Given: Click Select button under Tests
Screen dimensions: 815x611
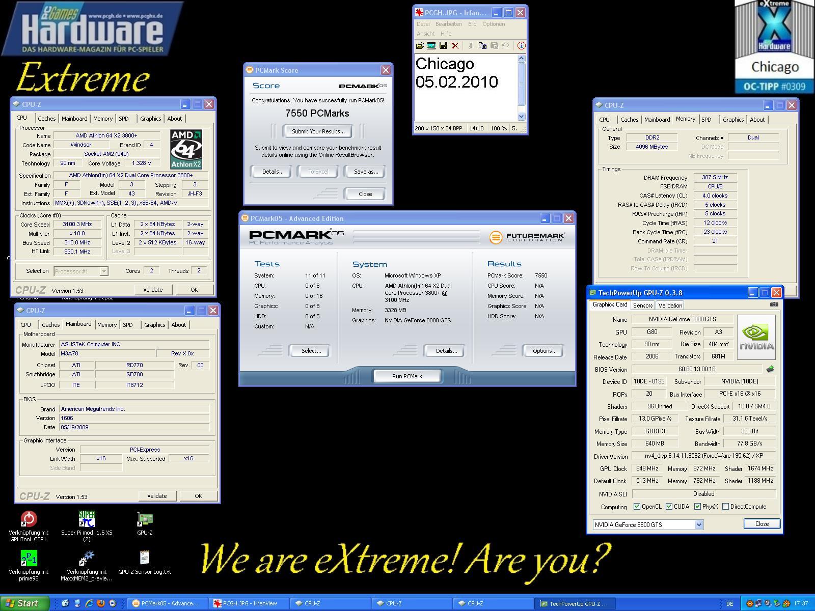Looking at the screenshot, I should pyautogui.click(x=311, y=351).
